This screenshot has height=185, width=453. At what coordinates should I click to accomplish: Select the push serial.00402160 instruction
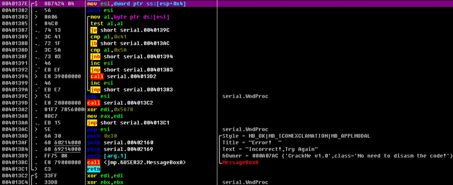pos(120,143)
